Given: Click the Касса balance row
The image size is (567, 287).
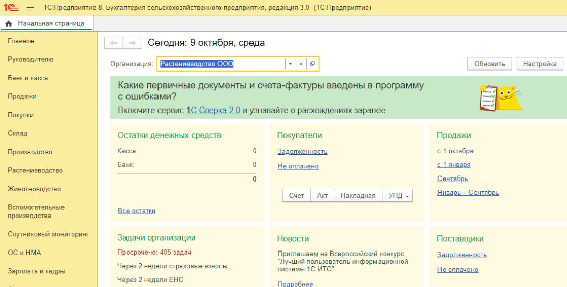Looking at the screenshot, I should pyautogui.click(x=187, y=151).
